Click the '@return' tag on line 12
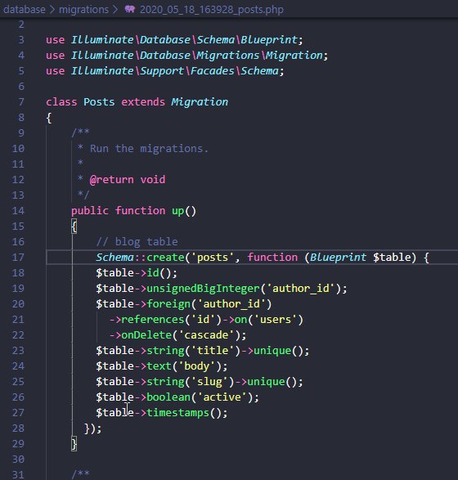 (112, 180)
